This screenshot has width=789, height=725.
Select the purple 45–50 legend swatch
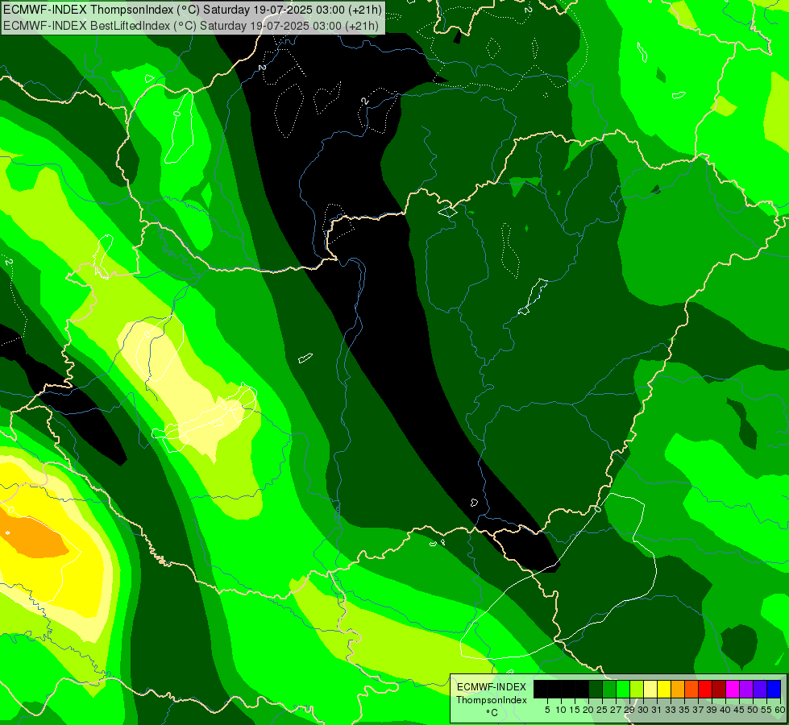coord(746,689)
